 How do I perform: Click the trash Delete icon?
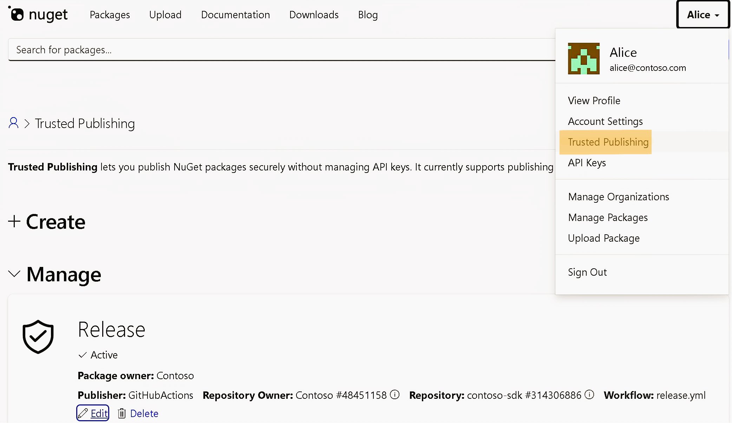(x=122, y=413)
